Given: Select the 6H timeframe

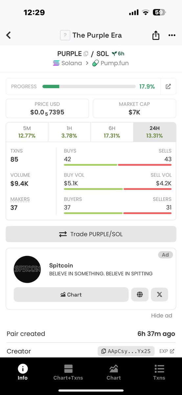Looking at the screenshot, I should pos(112,132).
